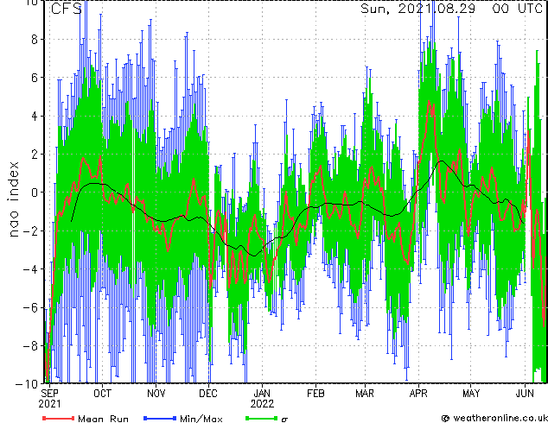The height and width of the screenshot is (423, 548).
Task: Click the 00 UTC time label
Action: point(518,9)
